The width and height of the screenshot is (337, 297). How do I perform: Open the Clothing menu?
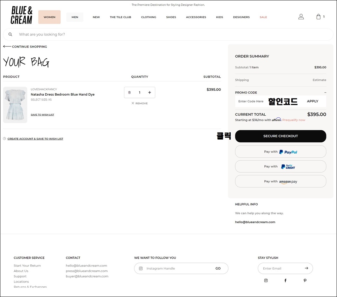148,17
